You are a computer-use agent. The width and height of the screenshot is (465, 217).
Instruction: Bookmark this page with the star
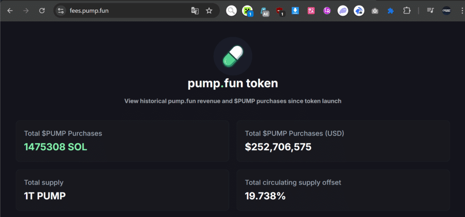click(209, 11)
